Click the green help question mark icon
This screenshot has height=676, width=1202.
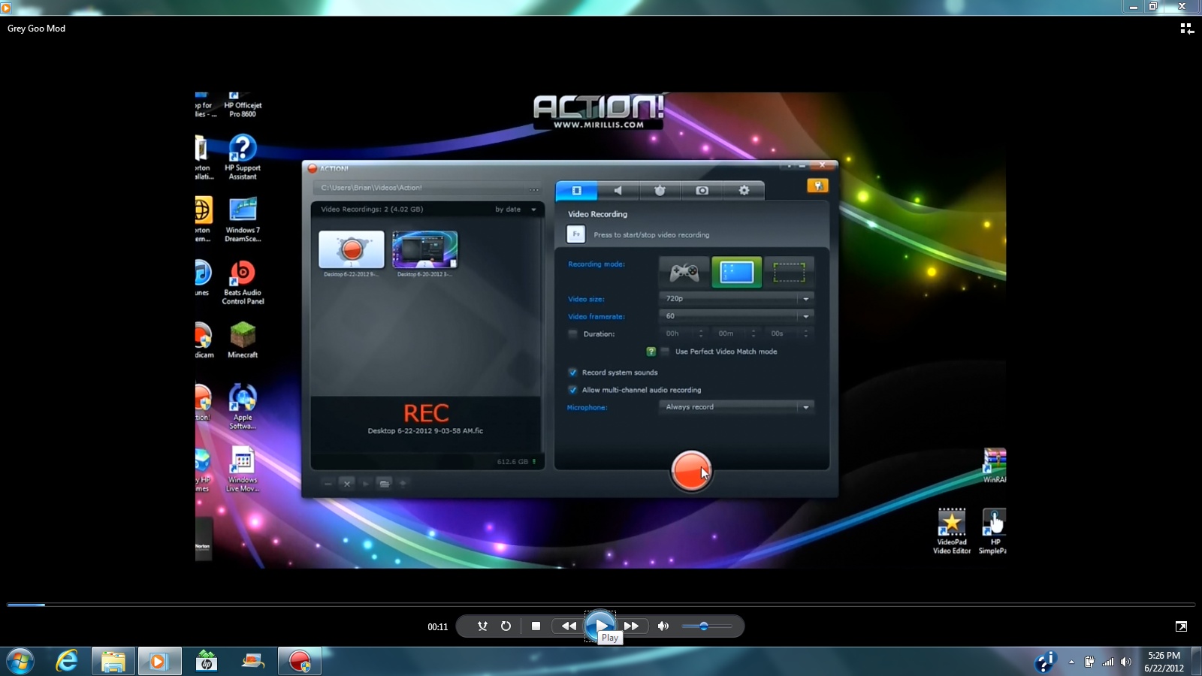651,352
